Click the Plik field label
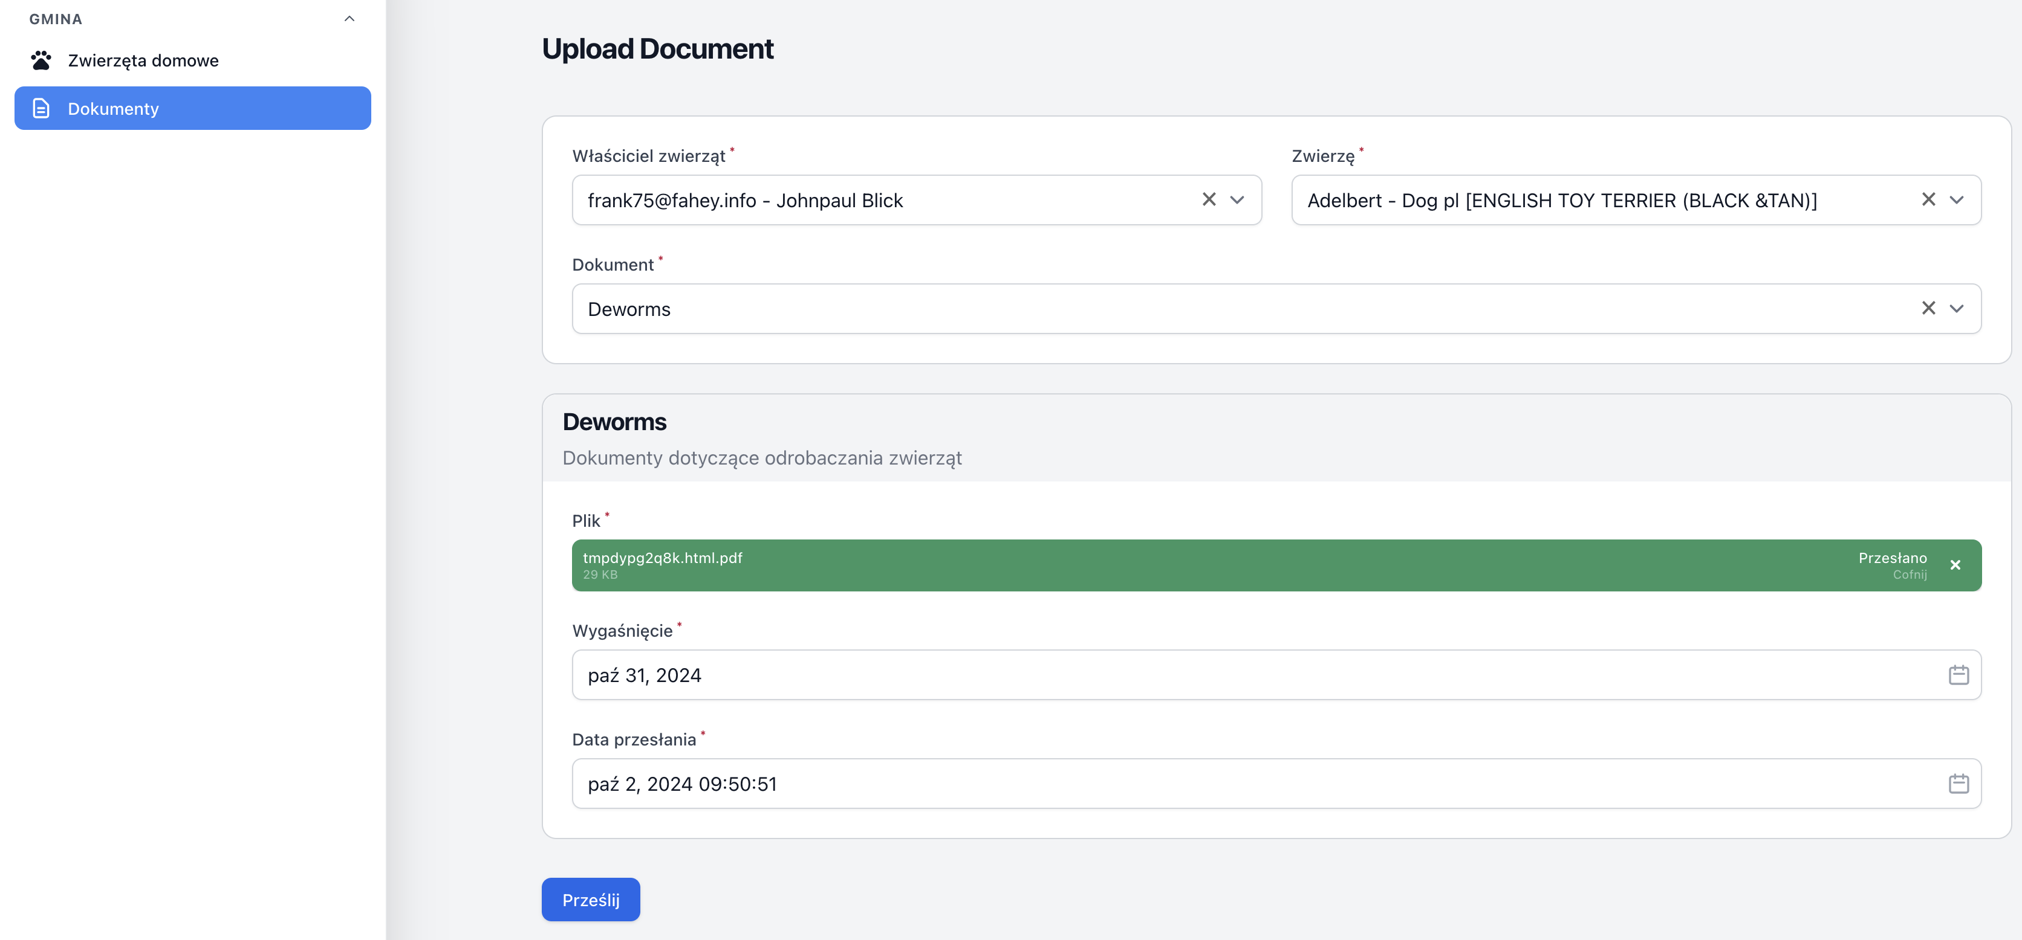 click(587, 521)
